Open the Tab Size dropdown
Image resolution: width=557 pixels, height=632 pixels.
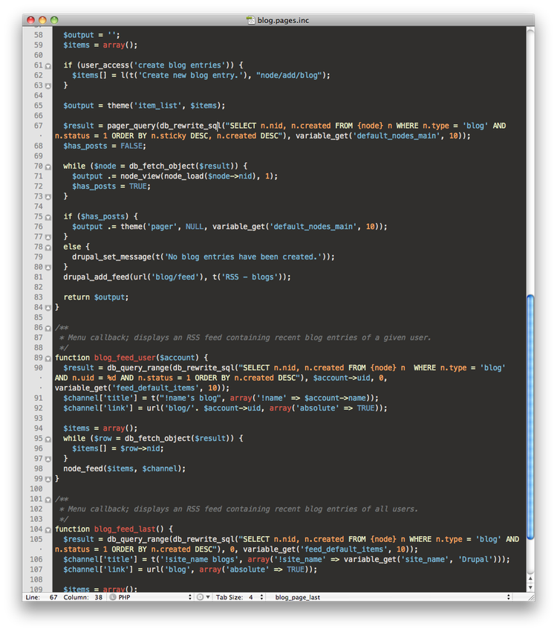[239, 597]
